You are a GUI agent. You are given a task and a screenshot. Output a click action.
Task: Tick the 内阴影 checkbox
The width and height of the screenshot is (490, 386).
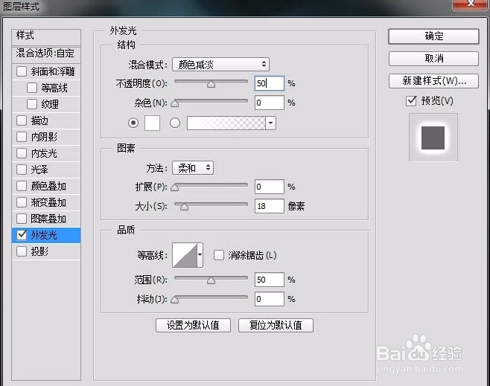click(22, 137)
